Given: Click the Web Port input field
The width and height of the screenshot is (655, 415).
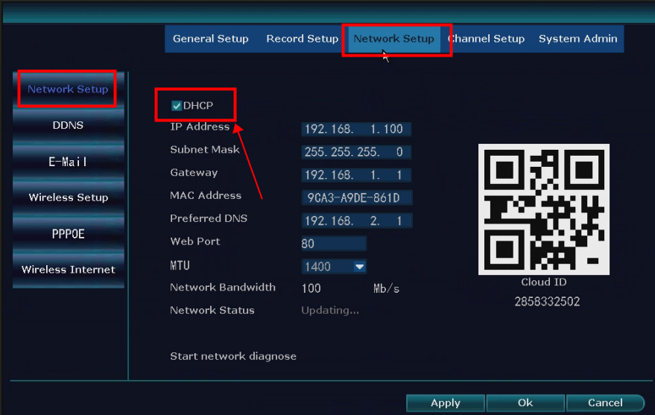Looking at the screenshot, I should click(333, 244).
